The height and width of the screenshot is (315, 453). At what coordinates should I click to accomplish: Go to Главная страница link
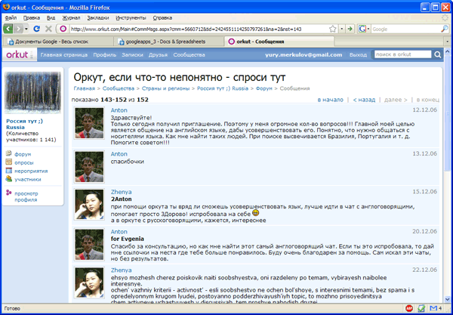[64, 54]
